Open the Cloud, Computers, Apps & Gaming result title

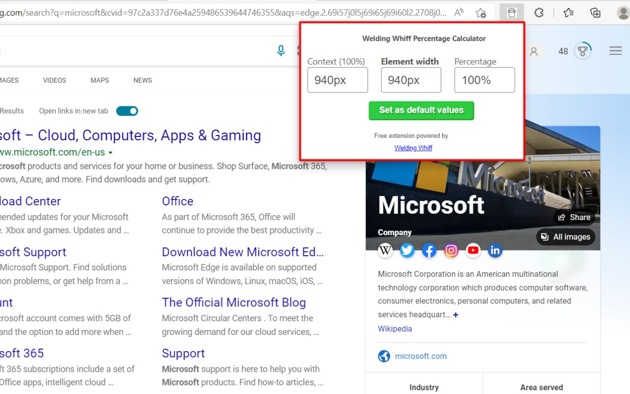[x=130, y=135]
